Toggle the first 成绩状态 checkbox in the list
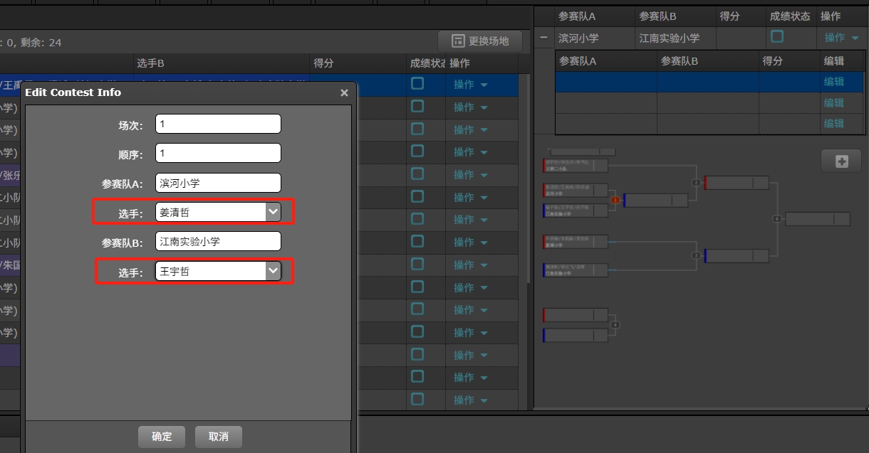Viewport: 869px width, 453px height. click(x=417, y=84)
